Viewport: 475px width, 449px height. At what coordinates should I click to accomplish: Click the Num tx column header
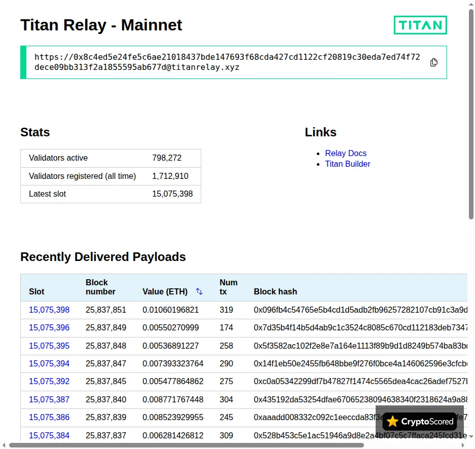click(229, 287)
